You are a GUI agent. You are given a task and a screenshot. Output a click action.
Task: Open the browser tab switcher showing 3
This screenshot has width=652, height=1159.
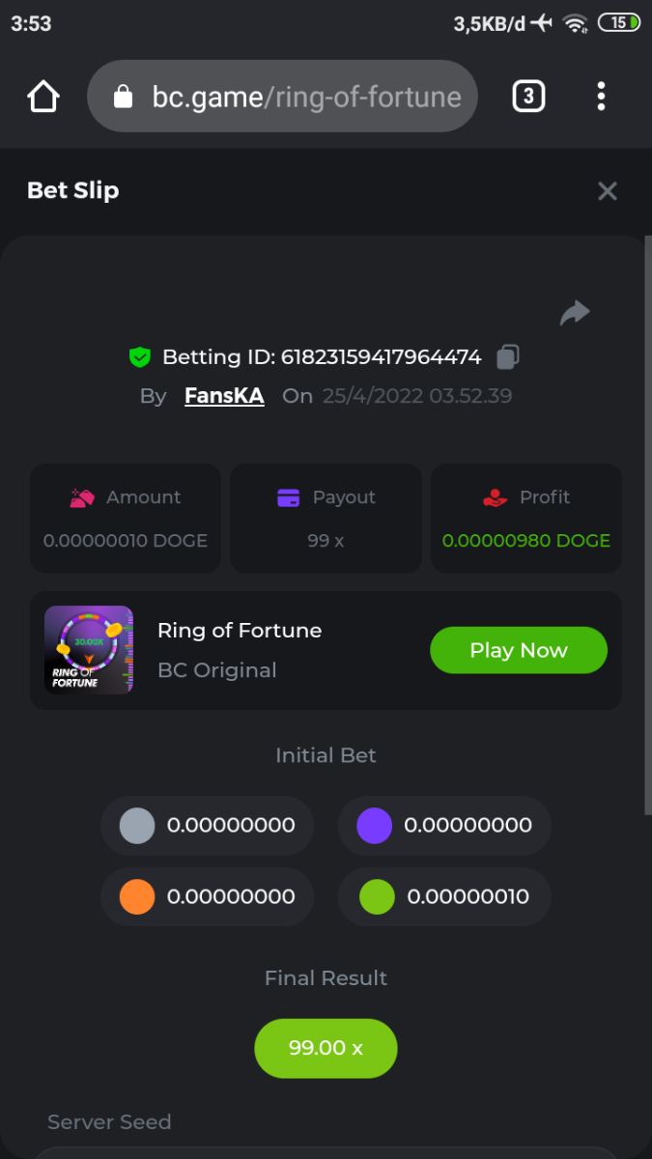click(527, 97)
